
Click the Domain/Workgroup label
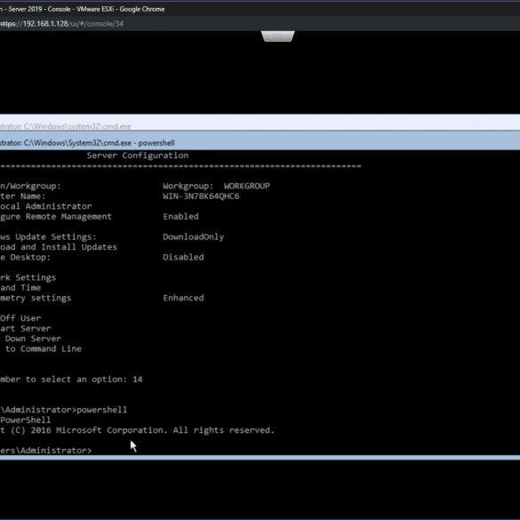pyautogui.click(x=30, y=186)
